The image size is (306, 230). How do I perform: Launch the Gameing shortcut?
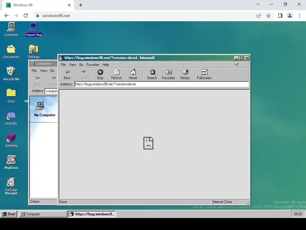[x=11, y=140]
